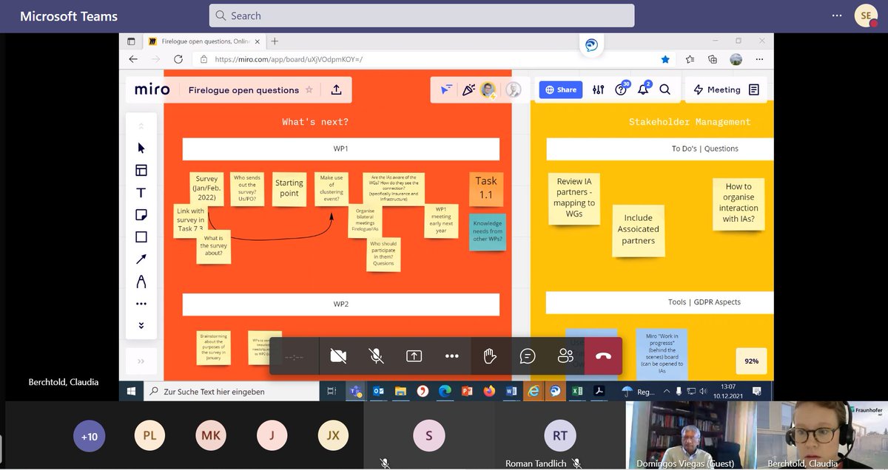Click the Miro reactions party popper icon
The image size is (888, 470).
[468, 89]
